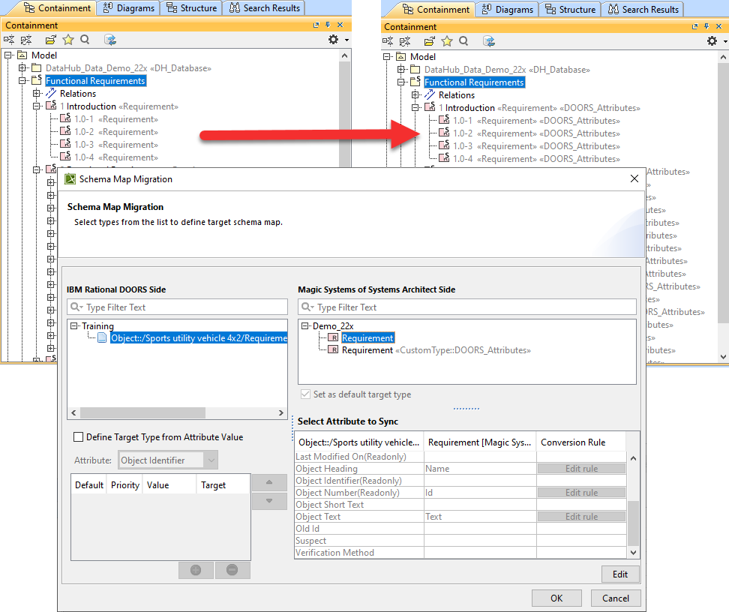
Task: Click the open folder icon in right Containment toolbar
Action: point(430,41)
